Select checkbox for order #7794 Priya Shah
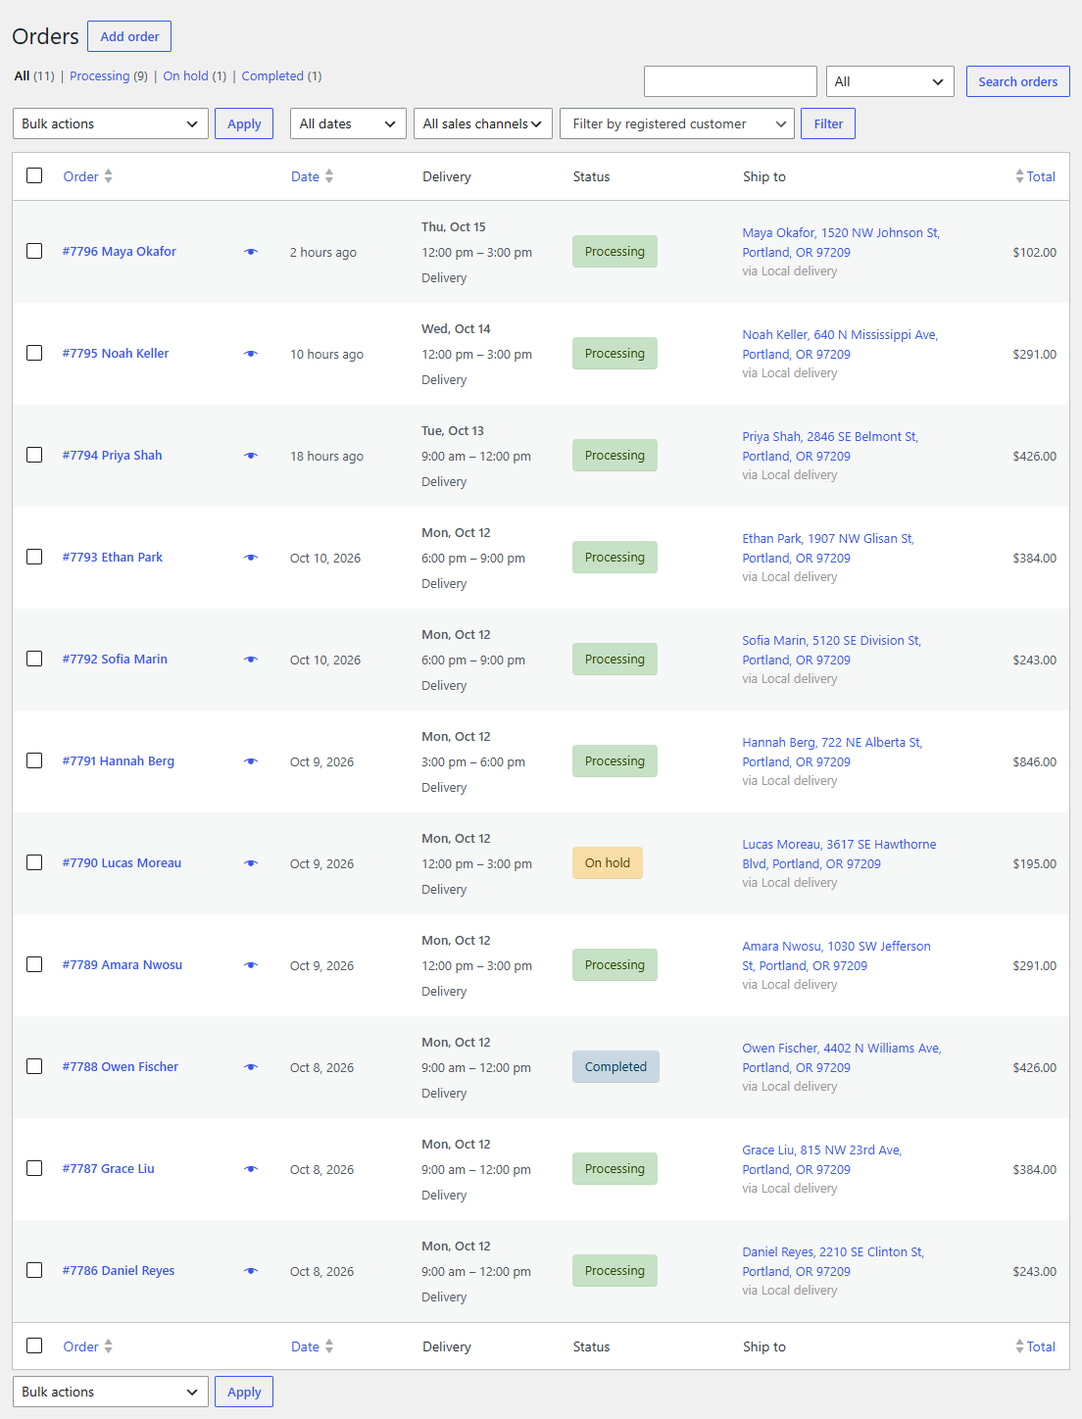Viewport: 1082px width, 1419px height. click(34, 455)
